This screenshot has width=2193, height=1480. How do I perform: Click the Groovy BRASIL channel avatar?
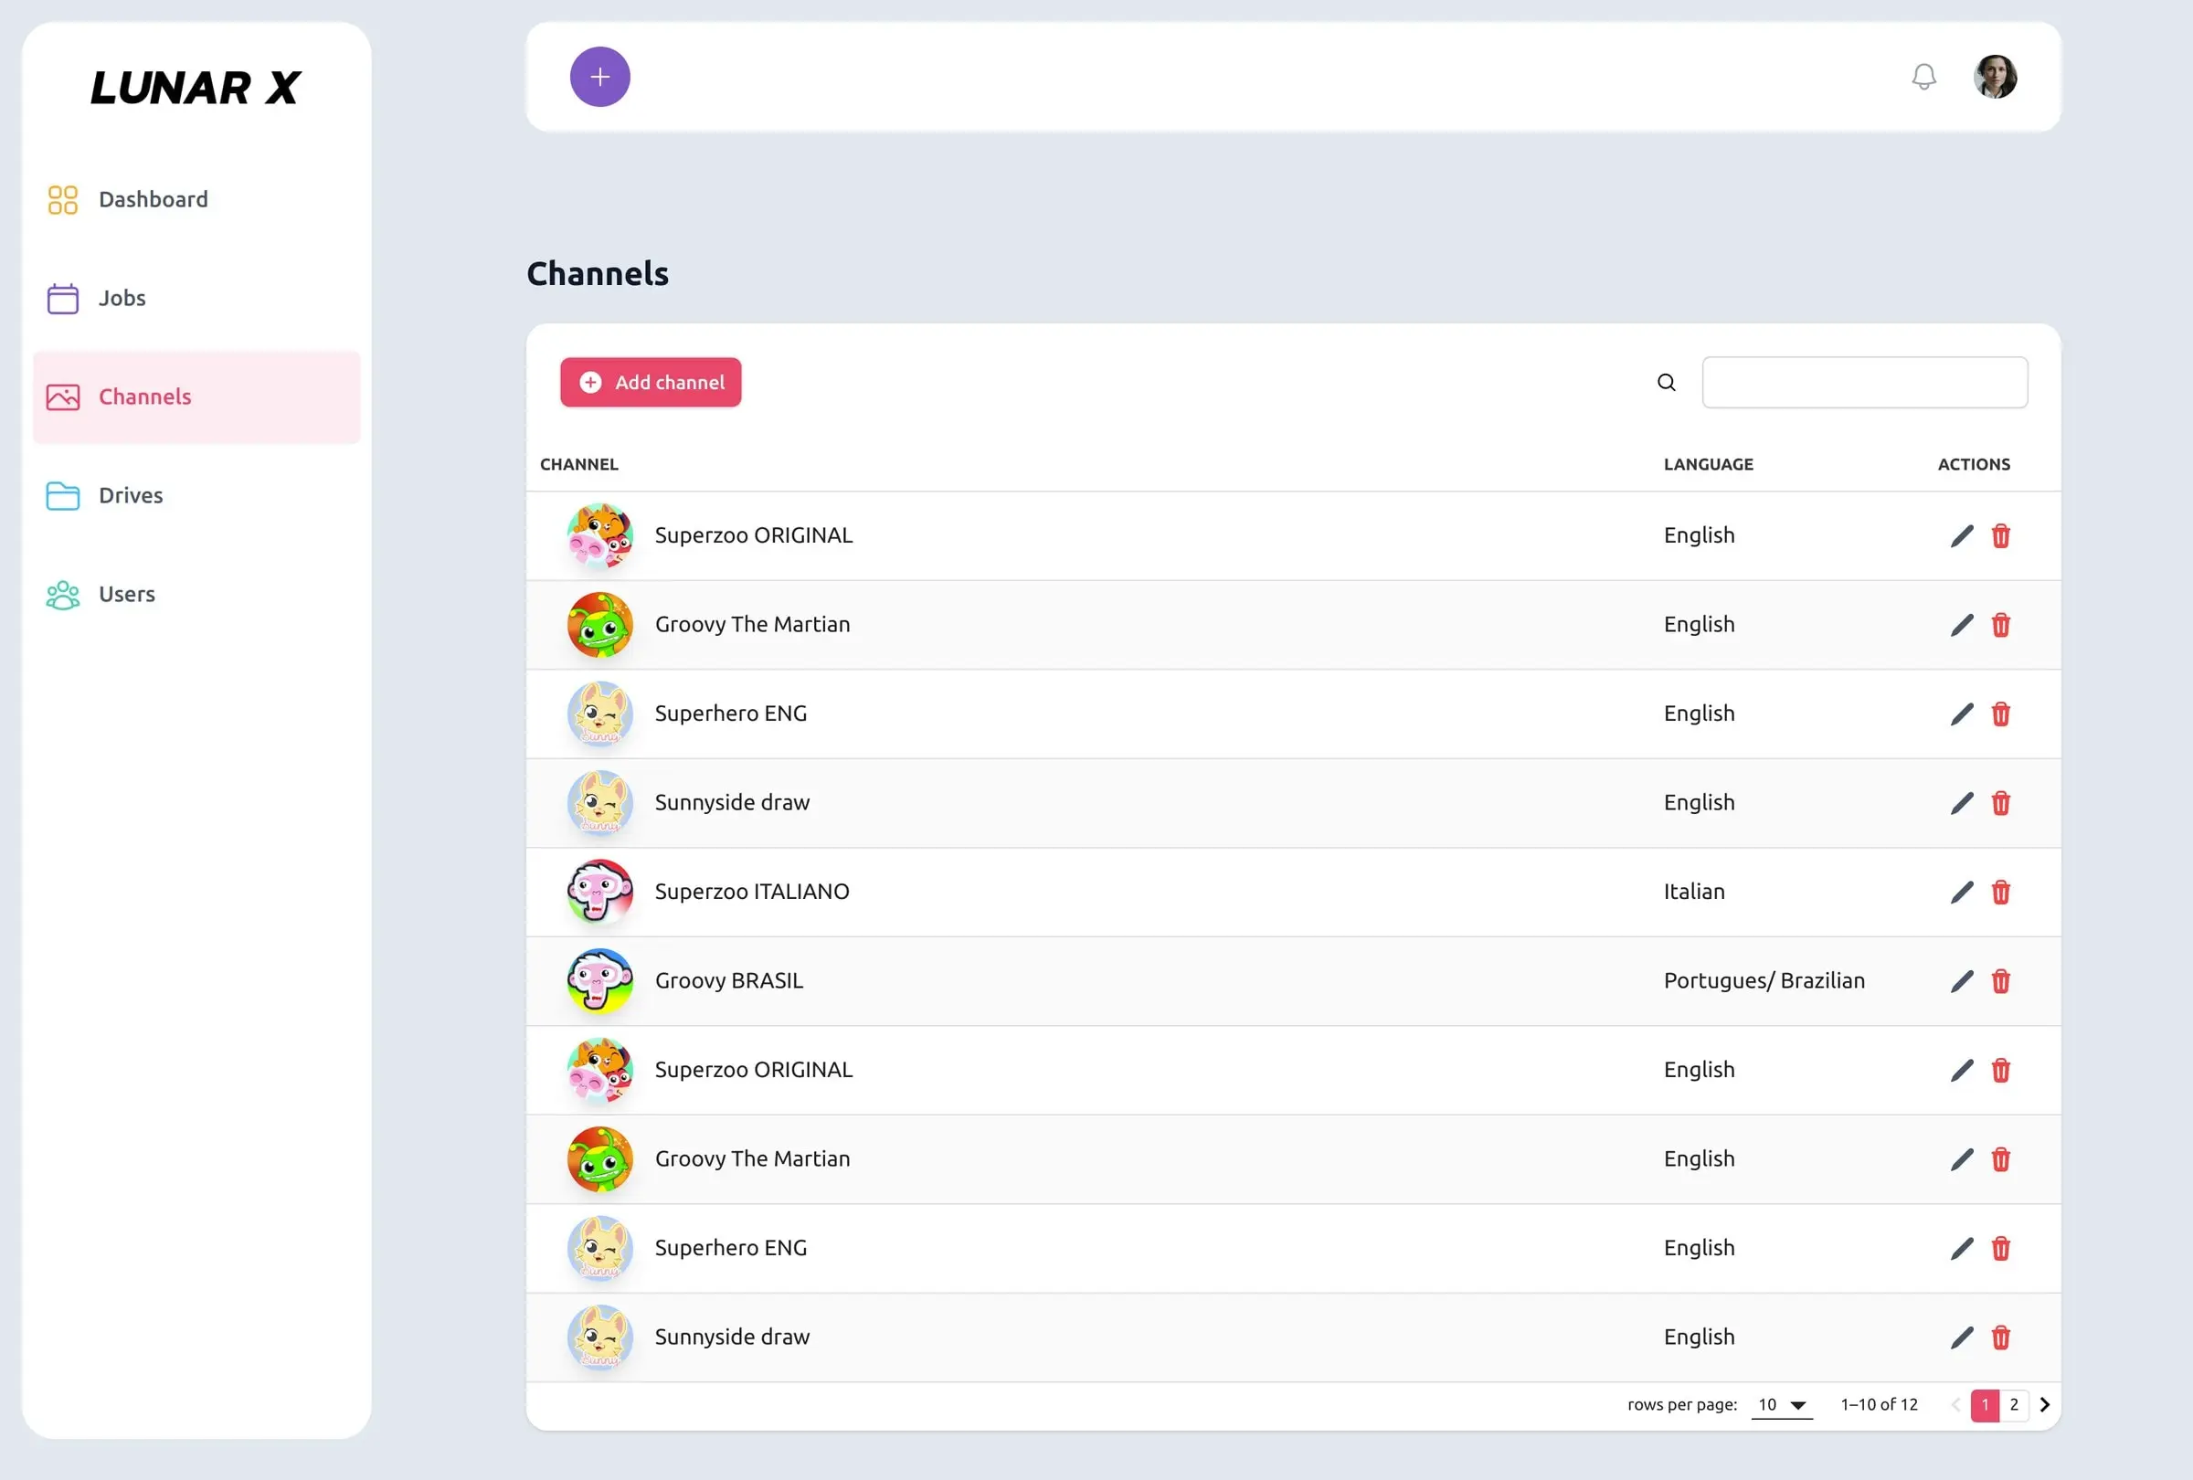point(599,981)
